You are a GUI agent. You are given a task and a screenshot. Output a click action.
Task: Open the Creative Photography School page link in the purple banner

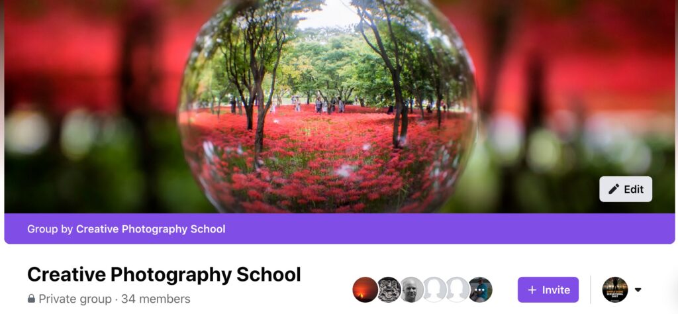150,229
